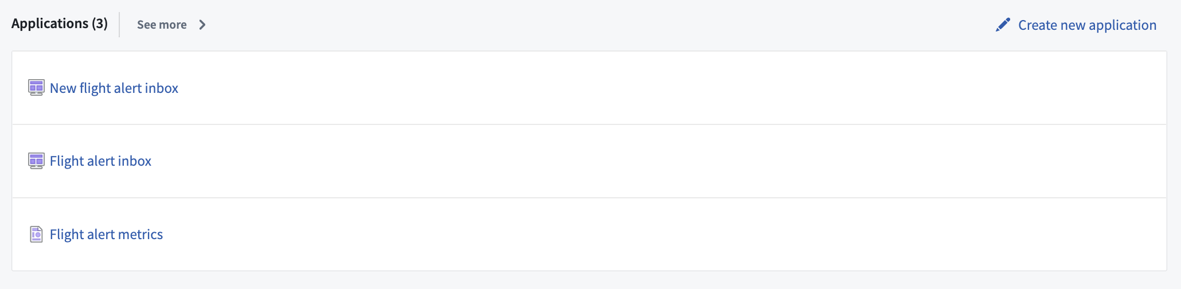Click the pencil icon for creating an application
This screenshot has height=289, width=1181.
point(1003,25)
